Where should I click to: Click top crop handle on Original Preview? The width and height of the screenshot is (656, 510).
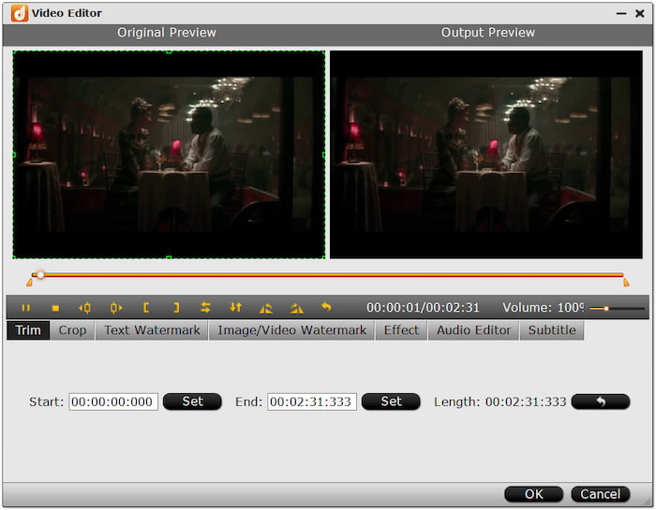click(x=169, y=51)
